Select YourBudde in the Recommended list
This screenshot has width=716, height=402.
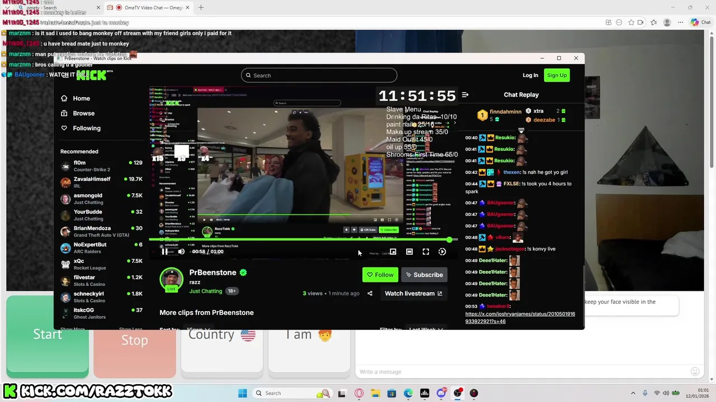(x=102, y=215)
